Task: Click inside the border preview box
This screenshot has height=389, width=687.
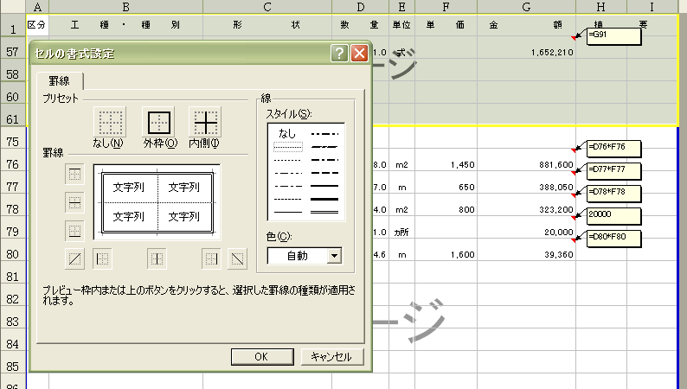Action: [x=157, y=201]
